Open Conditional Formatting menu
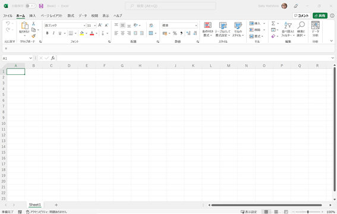This screenshot has height=214, width=337. pyautogui.click(x=207, y=29)
